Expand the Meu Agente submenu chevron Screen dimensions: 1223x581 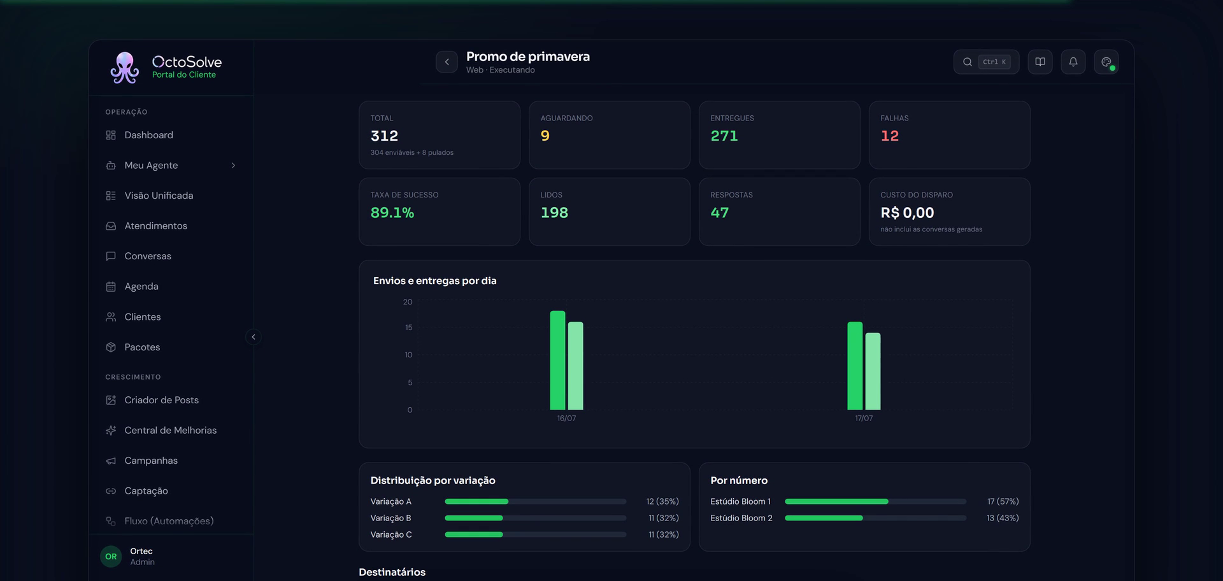(x=233, y=166)
